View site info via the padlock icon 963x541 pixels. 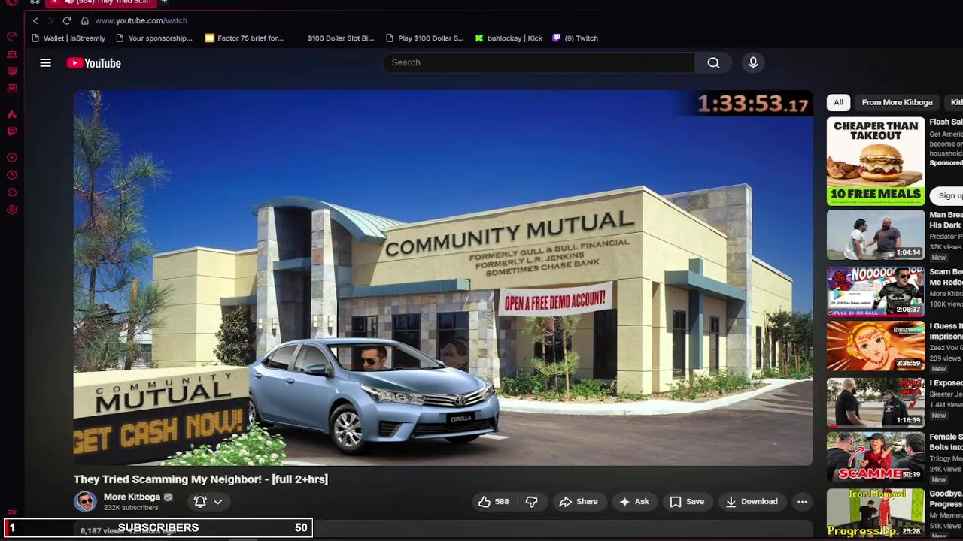85,20
